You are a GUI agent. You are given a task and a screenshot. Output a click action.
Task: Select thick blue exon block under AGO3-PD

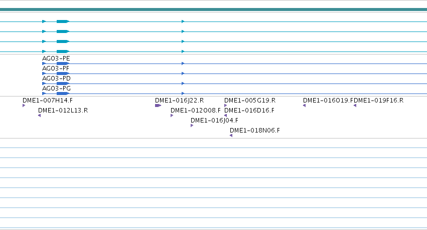63,83
